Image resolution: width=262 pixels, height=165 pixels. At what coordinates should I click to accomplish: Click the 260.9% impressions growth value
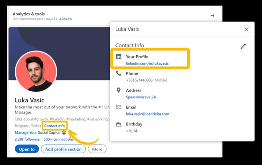(66, 19)
